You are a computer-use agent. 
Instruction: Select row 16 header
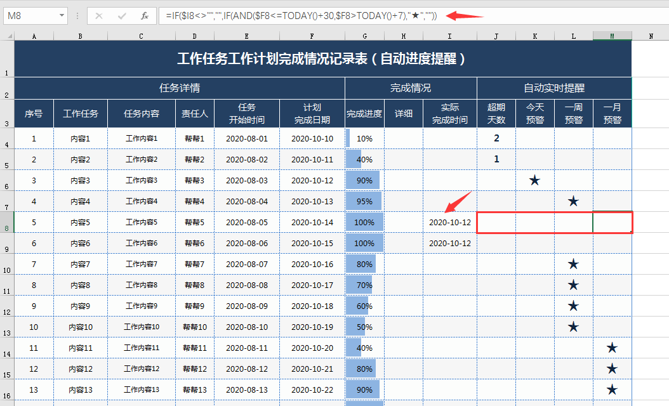point(7,390)
